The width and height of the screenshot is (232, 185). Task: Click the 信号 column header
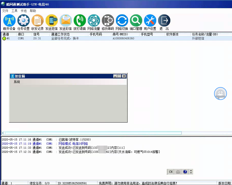pyautogui.click(x=36, y=34)
